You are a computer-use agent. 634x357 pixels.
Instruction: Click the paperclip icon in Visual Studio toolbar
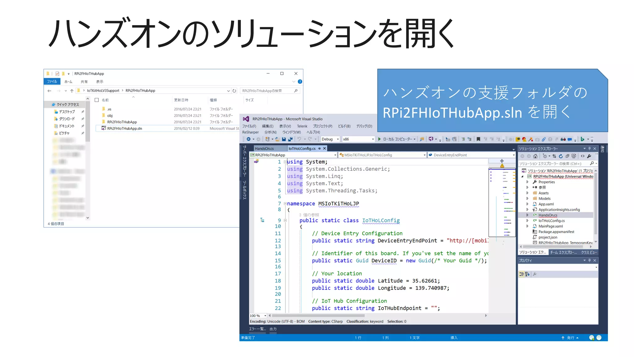point(544,139)
